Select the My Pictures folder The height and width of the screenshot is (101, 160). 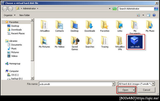[44, 42]
